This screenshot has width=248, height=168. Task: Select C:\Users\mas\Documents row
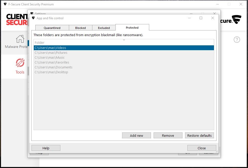(x=124, y=67)
